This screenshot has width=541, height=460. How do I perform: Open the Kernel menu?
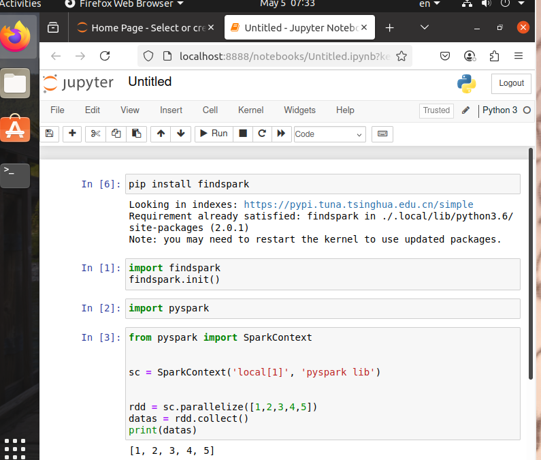coord(250,110)
